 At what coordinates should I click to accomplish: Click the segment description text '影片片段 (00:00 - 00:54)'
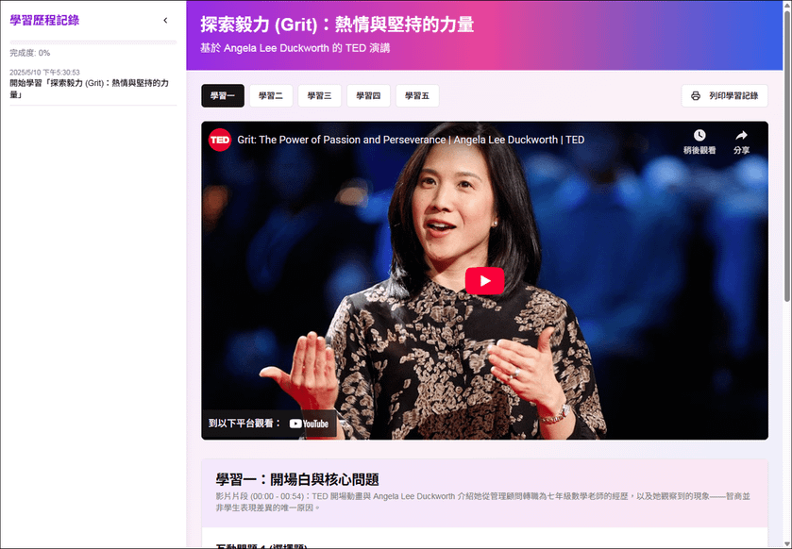point(483,502)
